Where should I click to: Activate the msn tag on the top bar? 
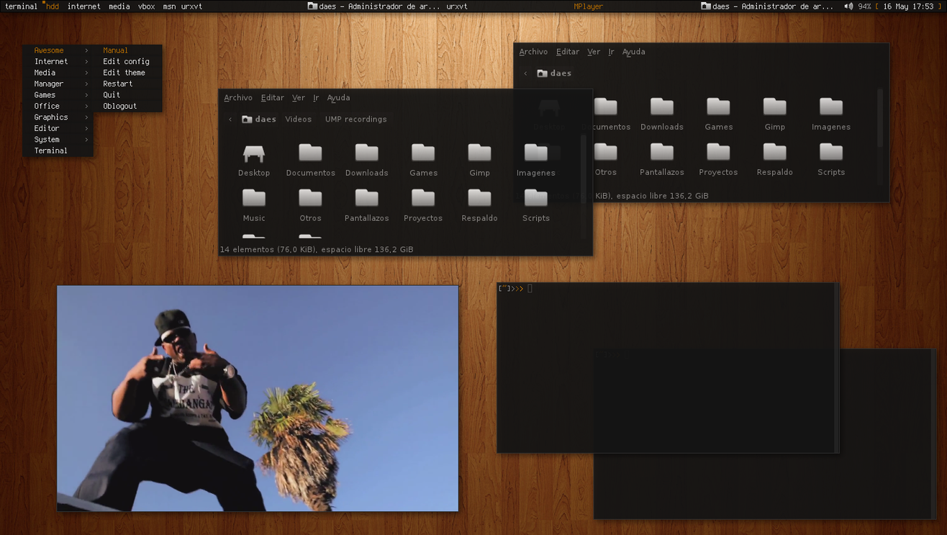168,6
